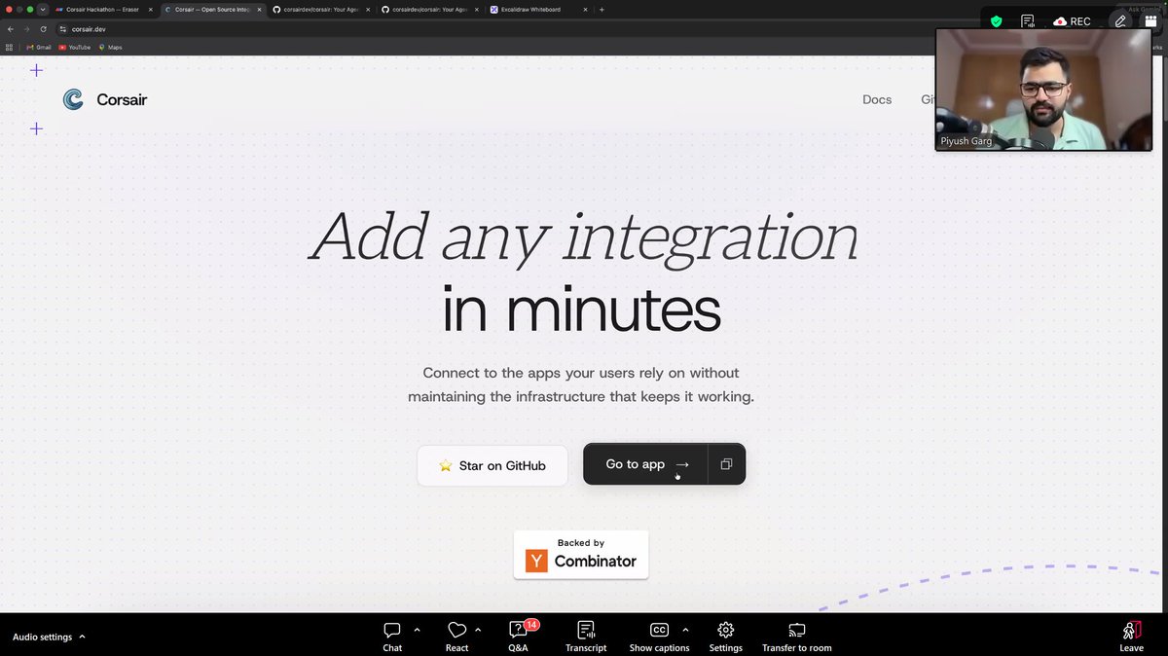Click the corsair.dev address bar

(x=516, y=29)
